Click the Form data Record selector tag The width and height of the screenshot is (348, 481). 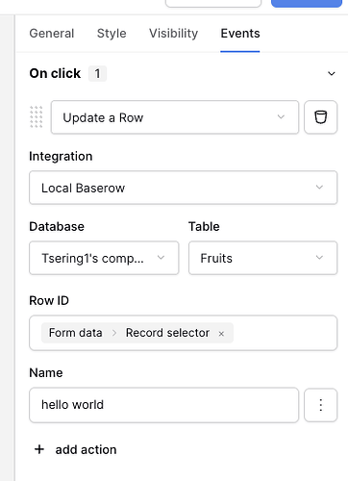coord(137,333)
